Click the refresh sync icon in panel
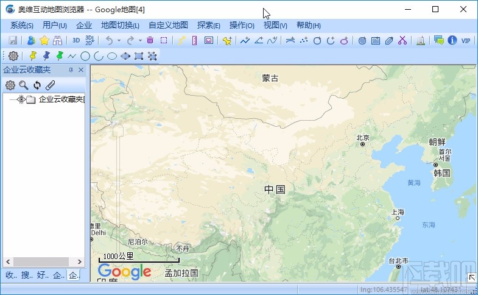Viewport: 478px width, 295px height. (37, 85)
